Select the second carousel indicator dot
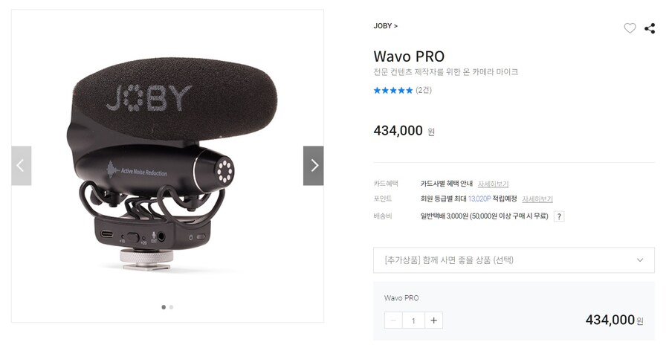 171,307
